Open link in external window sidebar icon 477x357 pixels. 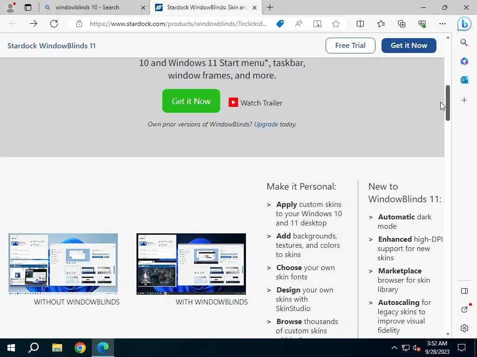point(464,309)
